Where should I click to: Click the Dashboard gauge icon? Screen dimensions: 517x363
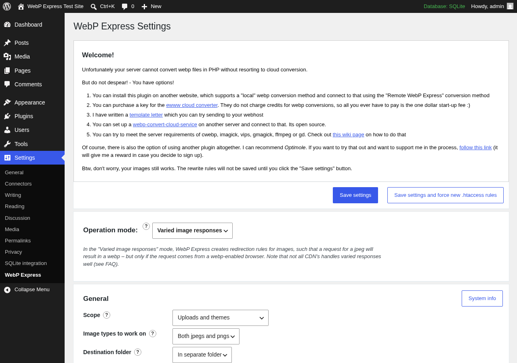[7, 25]
